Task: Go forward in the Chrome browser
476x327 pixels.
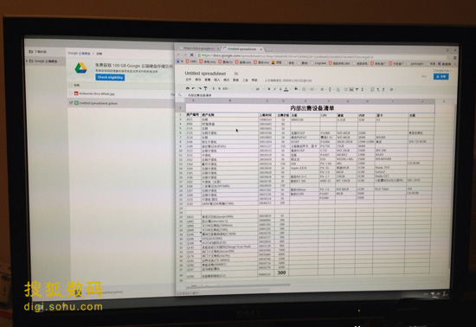Action: coord(185,54)
